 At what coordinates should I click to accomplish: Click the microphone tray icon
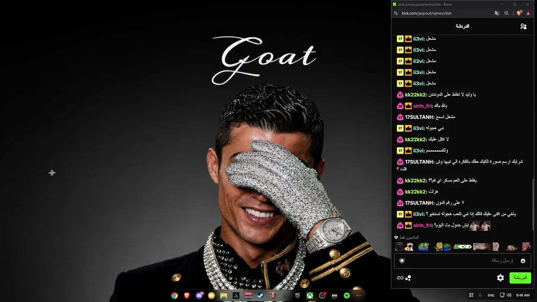pyautogui.click(x=480, y=295)
